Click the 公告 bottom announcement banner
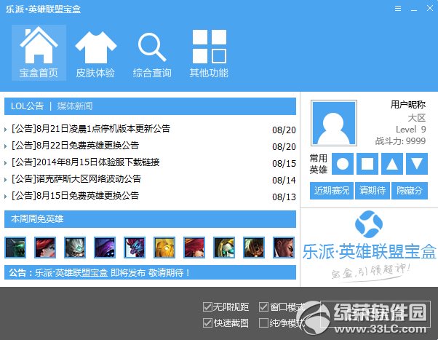Viewport: 438px width, 340px height. point(151,272)
